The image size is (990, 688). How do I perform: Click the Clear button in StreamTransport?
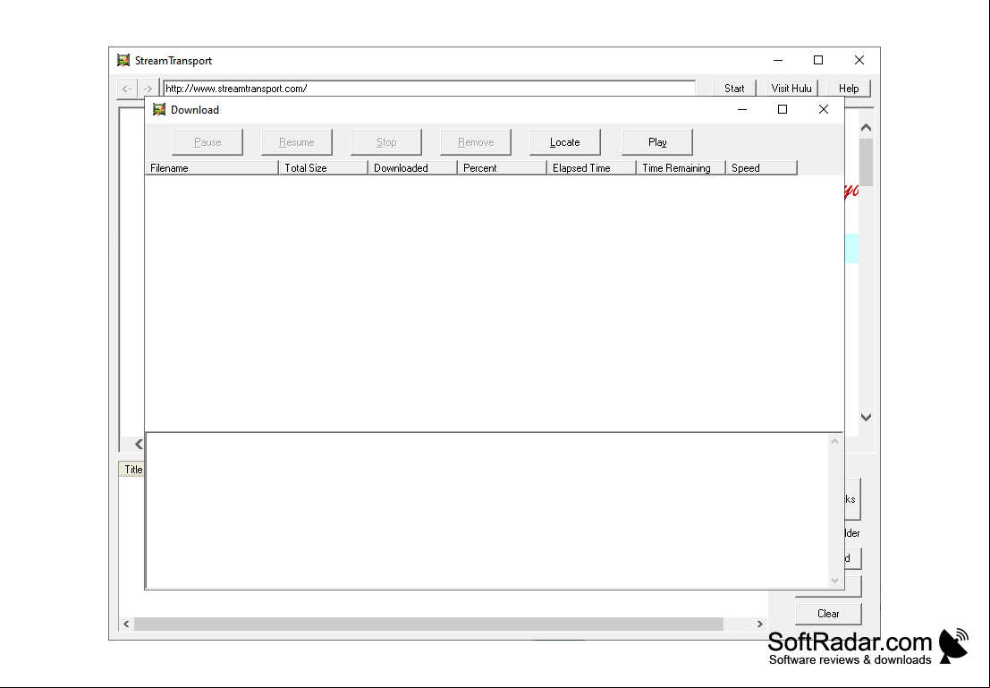(x=828, y=614)
